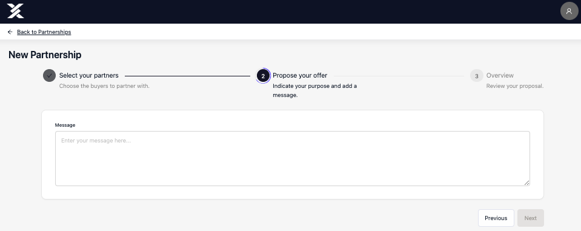
Task: Click the textarea resize handle corner
Action: pyautogui.click(x=527, y=182)
